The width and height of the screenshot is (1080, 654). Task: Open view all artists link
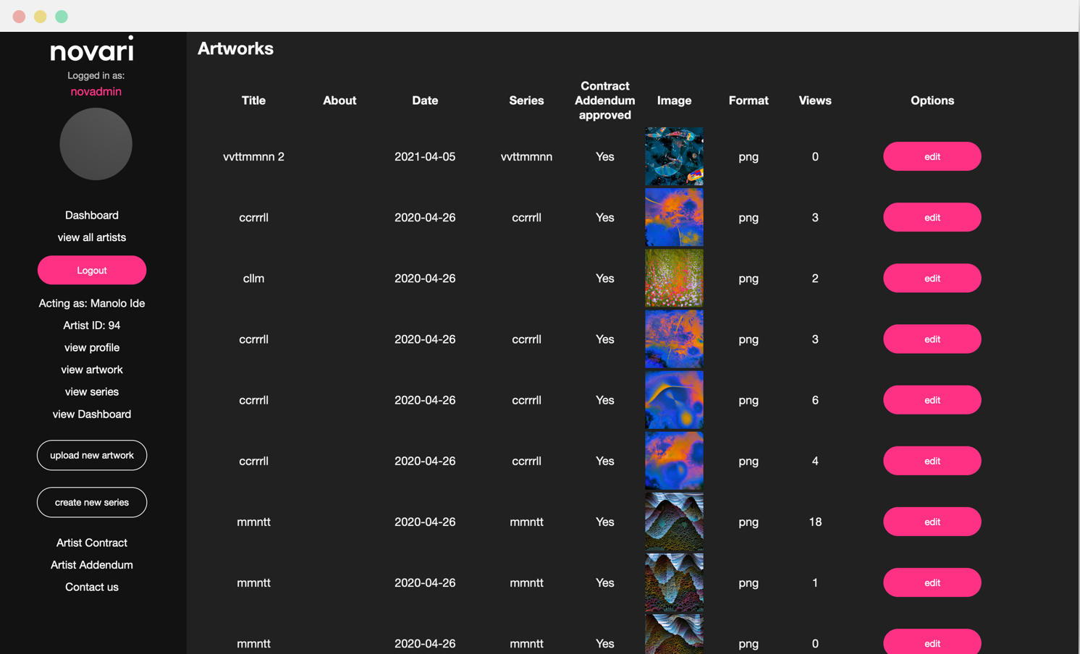point(92,237)
